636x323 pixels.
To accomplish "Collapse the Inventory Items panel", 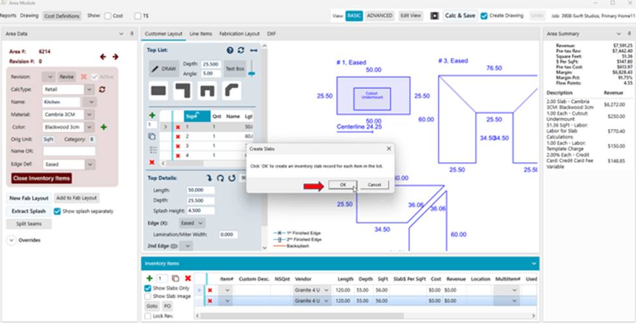I will pos(534,264).
